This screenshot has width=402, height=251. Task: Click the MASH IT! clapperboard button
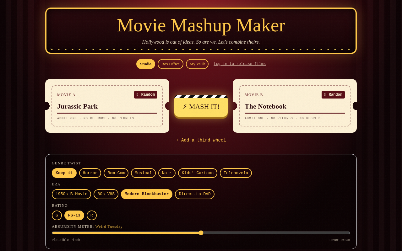[x=201, y=106]
